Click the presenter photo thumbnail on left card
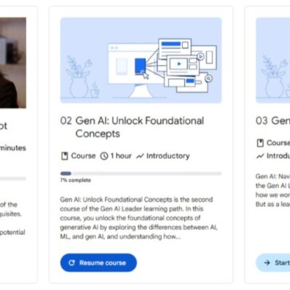Viewport: 290px width, 290px height. (x=13, y=62)
